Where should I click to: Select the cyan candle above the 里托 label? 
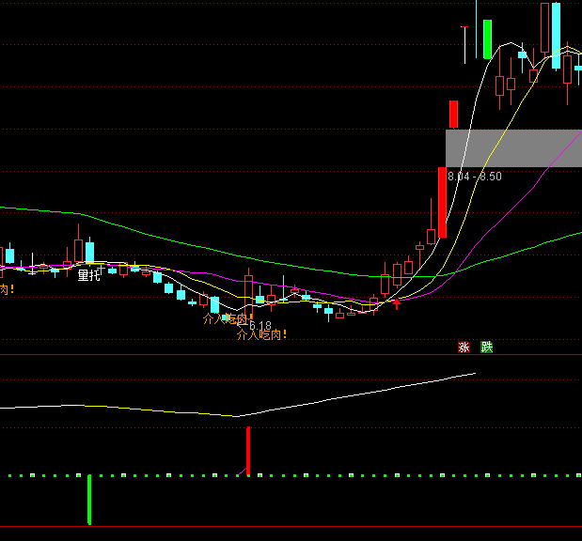(x=89, y=252)
